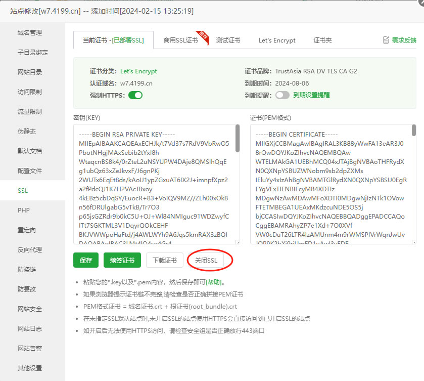Open the 商用SSL证书 tab
Viewport: 424px width, 381px height.
(180, 40)
